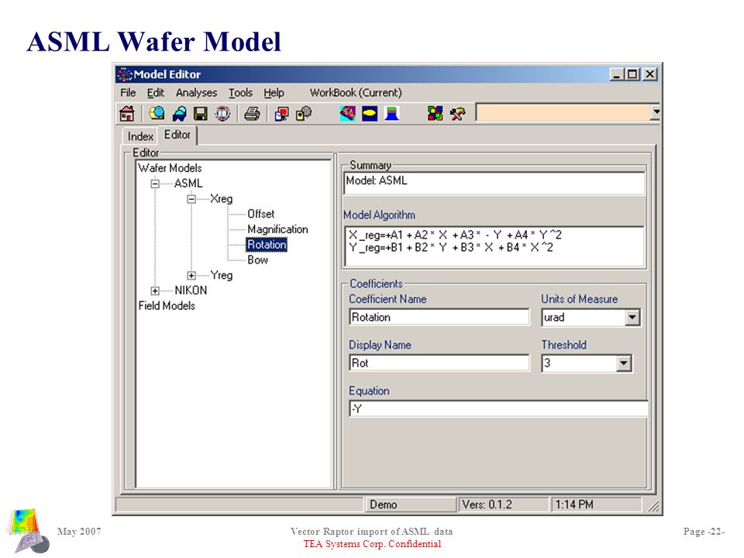Select the Editor tab

pos(177,135)
